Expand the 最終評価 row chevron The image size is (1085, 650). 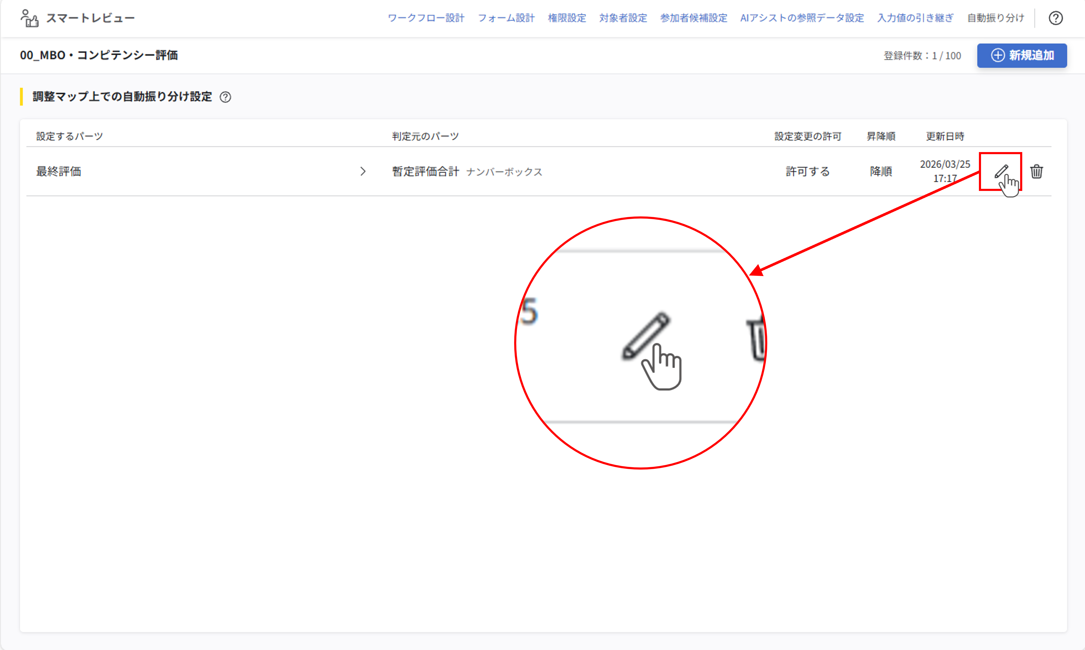(x=363, y=172)
